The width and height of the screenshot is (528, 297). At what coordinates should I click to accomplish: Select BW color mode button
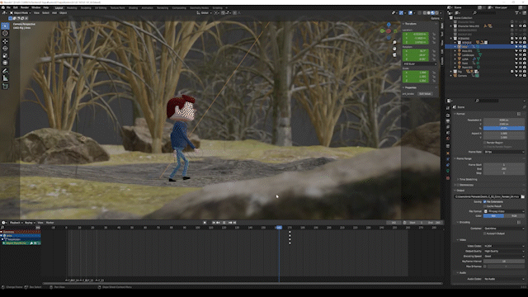[493, 216]
